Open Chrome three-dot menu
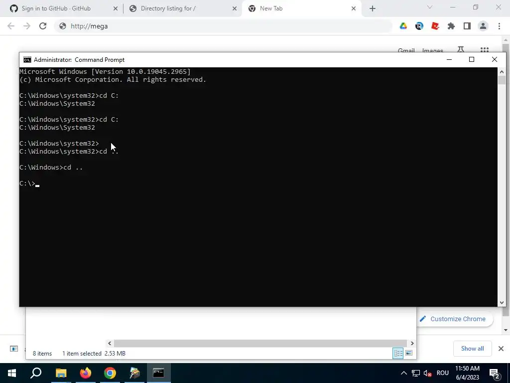This screenshot has width=510, height=383. pos(499,26)
